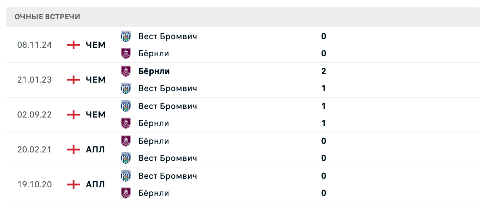Viewport: 486px width, 208px height.
Task: Open bold Бёрнли team name link
Action: point(154,71)
